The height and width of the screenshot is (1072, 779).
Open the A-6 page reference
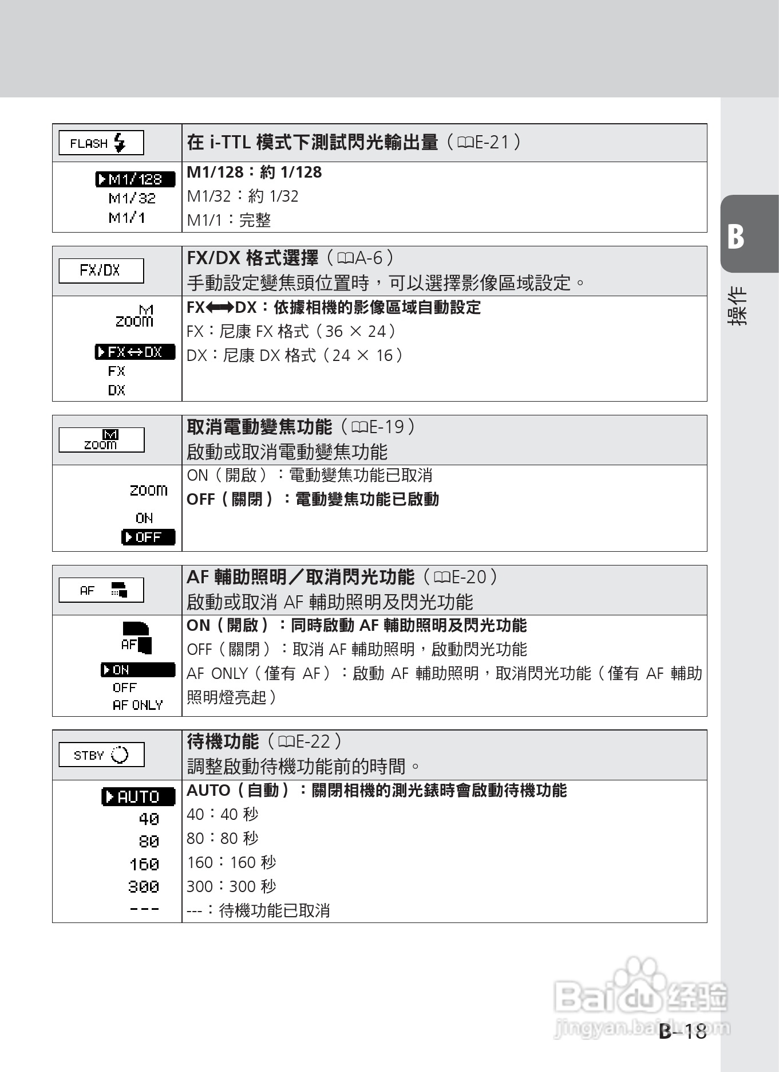coord(361,258)
